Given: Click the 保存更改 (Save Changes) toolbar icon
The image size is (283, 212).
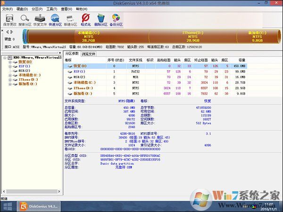Looking at the screenshot, I should (10, 20).
